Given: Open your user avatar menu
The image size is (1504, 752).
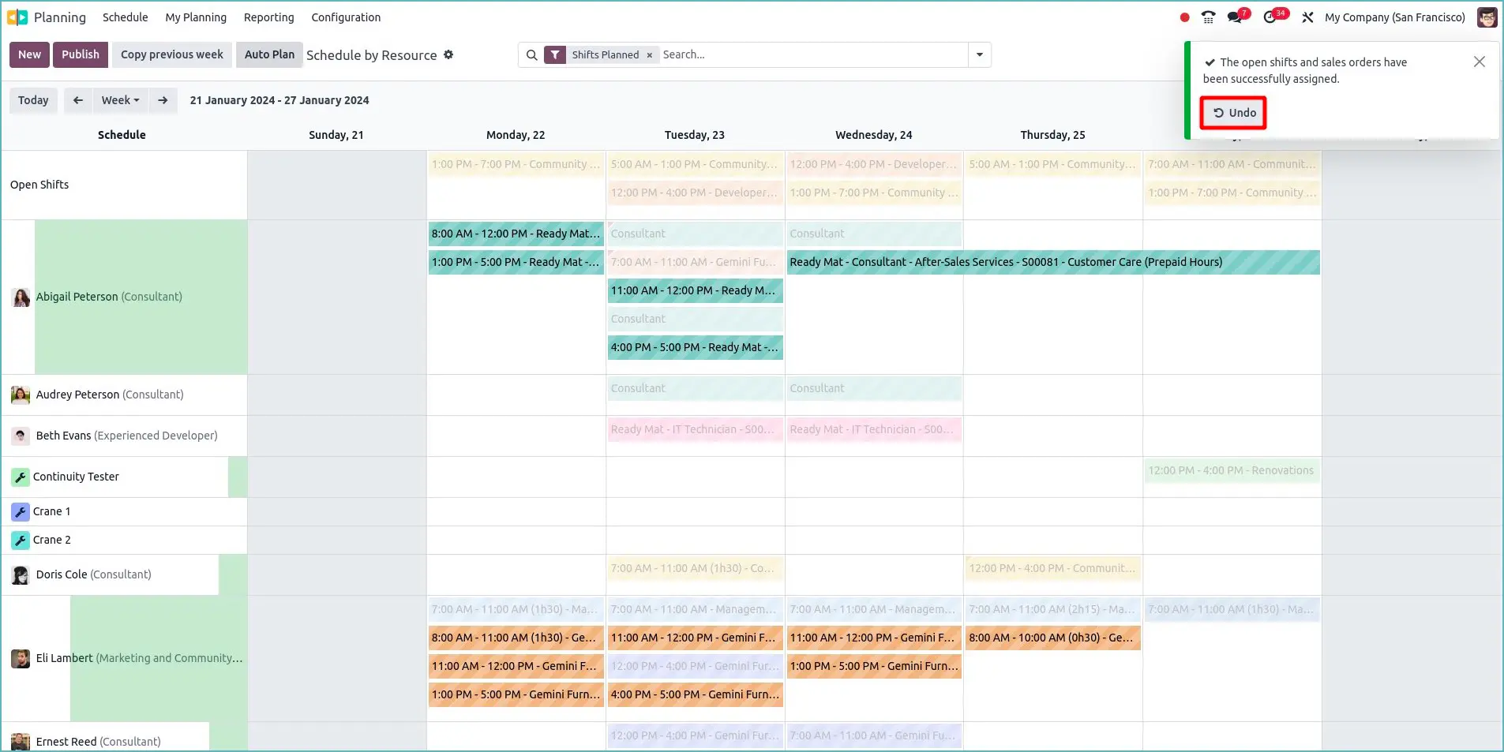Looking at the screenshot, I should coord(1487,17).
